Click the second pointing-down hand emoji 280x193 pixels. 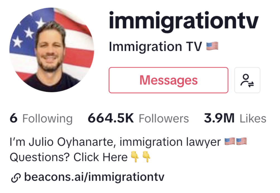pyautogui.click(x=146, y=156)
